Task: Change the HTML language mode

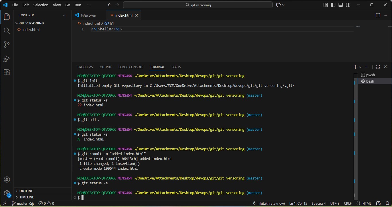Action: click(x=367, y=203)
